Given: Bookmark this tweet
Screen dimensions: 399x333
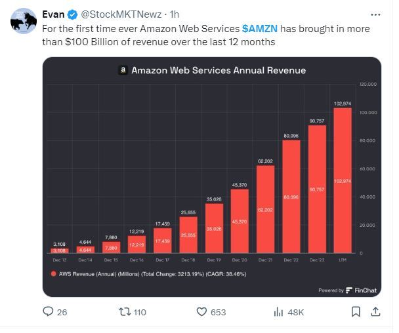Looking at the screenshot, I should click(x=356, y=312).
